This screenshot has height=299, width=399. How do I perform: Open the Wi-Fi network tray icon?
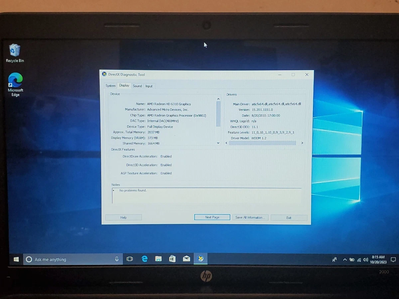point(359,260)
